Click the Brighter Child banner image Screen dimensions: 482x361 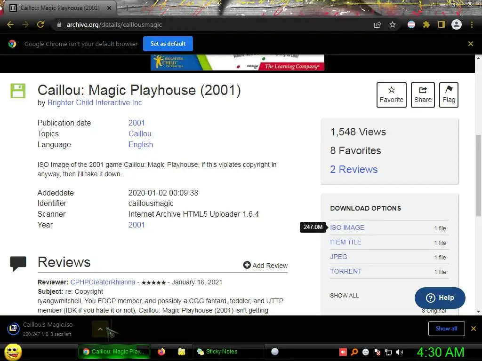click(237, 63)
